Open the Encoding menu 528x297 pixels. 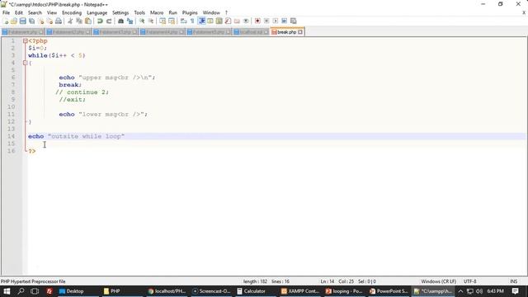click(x=72, y=12)
